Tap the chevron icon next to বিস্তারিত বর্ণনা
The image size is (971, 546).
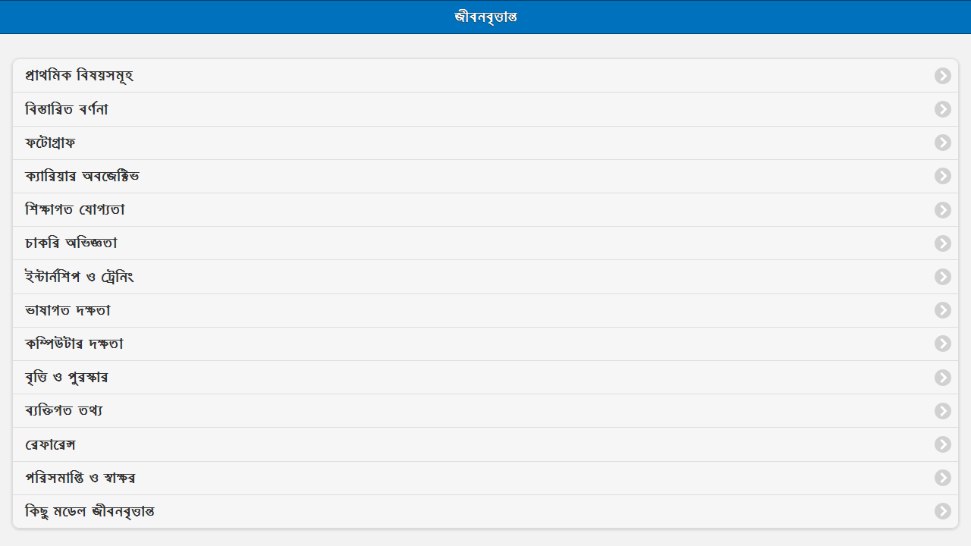(x=943, y=109)
